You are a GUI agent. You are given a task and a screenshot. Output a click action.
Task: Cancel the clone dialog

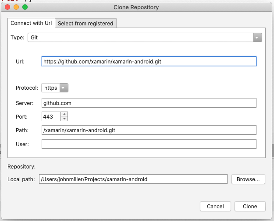coord(215,207)
